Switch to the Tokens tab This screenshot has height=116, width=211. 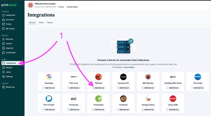click(50, 23)
